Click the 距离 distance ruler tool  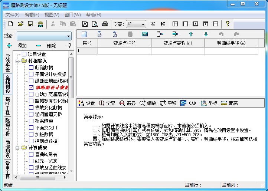(x=229, y=103)
